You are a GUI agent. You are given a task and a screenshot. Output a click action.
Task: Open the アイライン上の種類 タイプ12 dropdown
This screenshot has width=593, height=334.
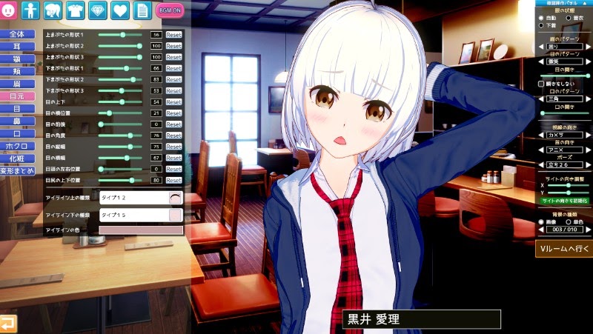pyautogui.click(x=141, y=198)
